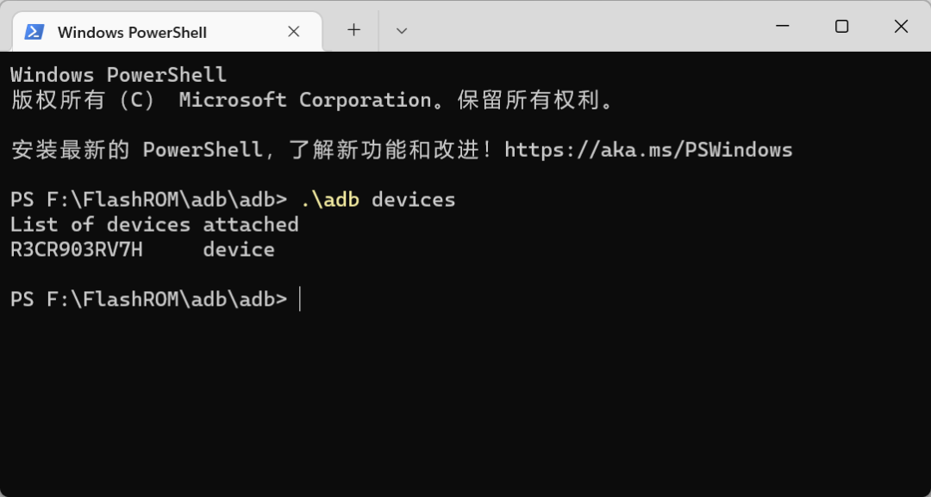Minimize the terminal window
The width and height of the screenshot is (931, 497).
pyautogui.click(x=783, y=27)
